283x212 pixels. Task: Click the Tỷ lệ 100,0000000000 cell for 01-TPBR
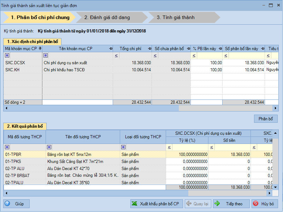click(187, 155)
